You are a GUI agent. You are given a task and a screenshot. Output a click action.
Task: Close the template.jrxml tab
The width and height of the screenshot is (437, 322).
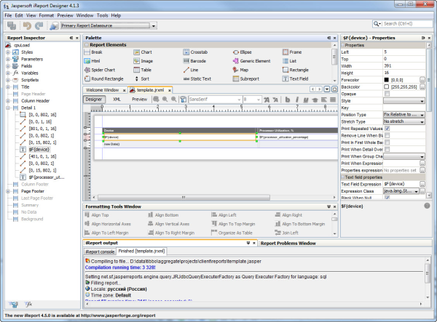click(169, 90)
